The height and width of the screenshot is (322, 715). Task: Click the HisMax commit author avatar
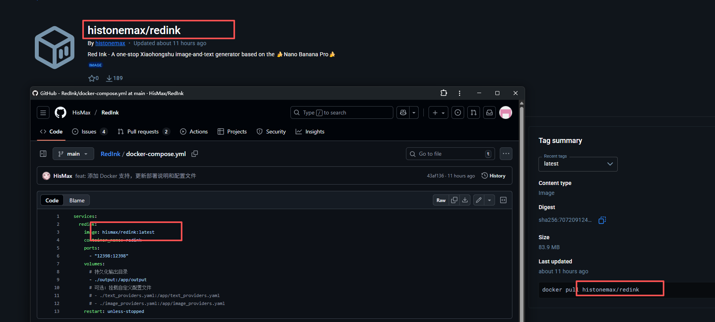pos(46,176)
